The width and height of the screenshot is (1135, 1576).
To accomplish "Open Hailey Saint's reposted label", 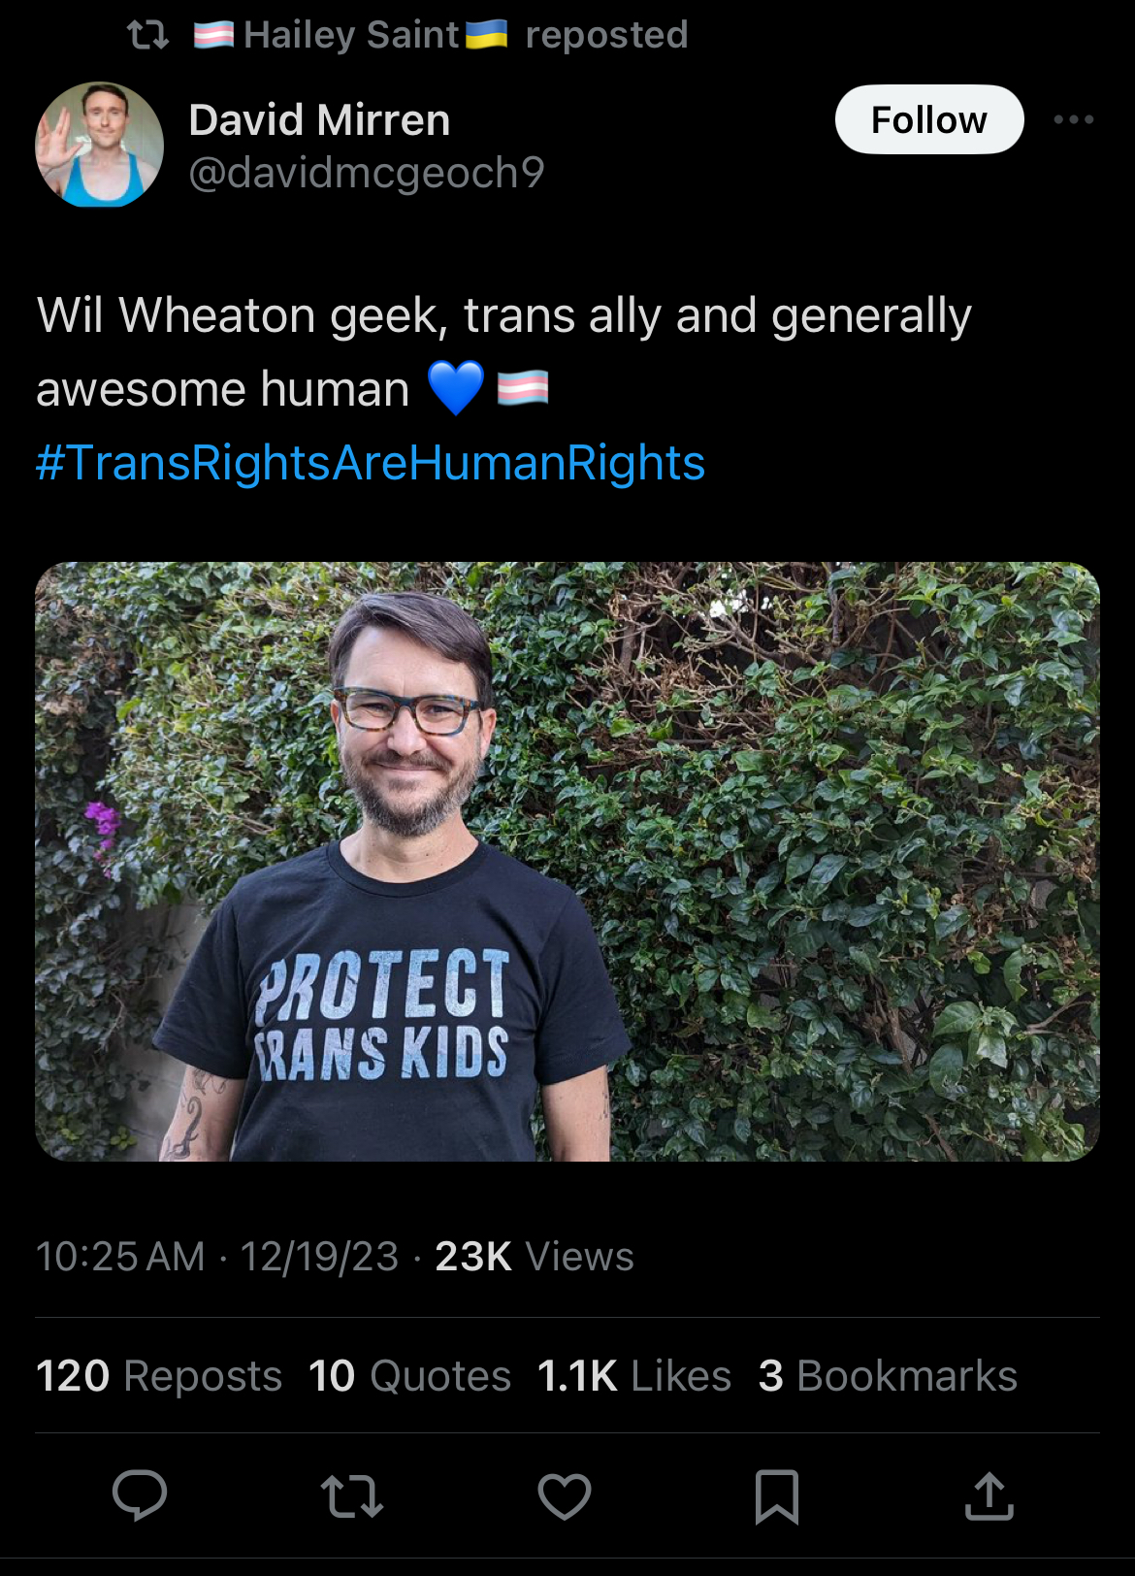I will (440, 35).
